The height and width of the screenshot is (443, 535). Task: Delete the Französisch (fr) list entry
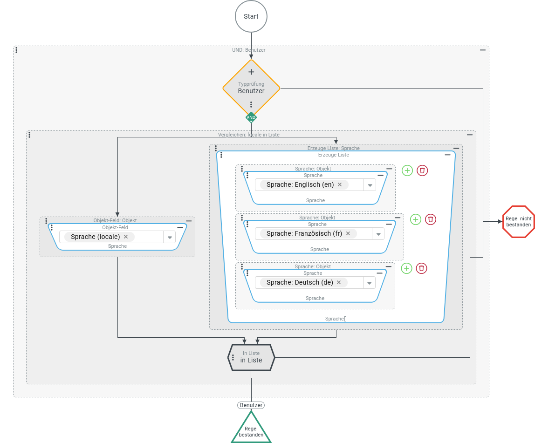[431, 219]
